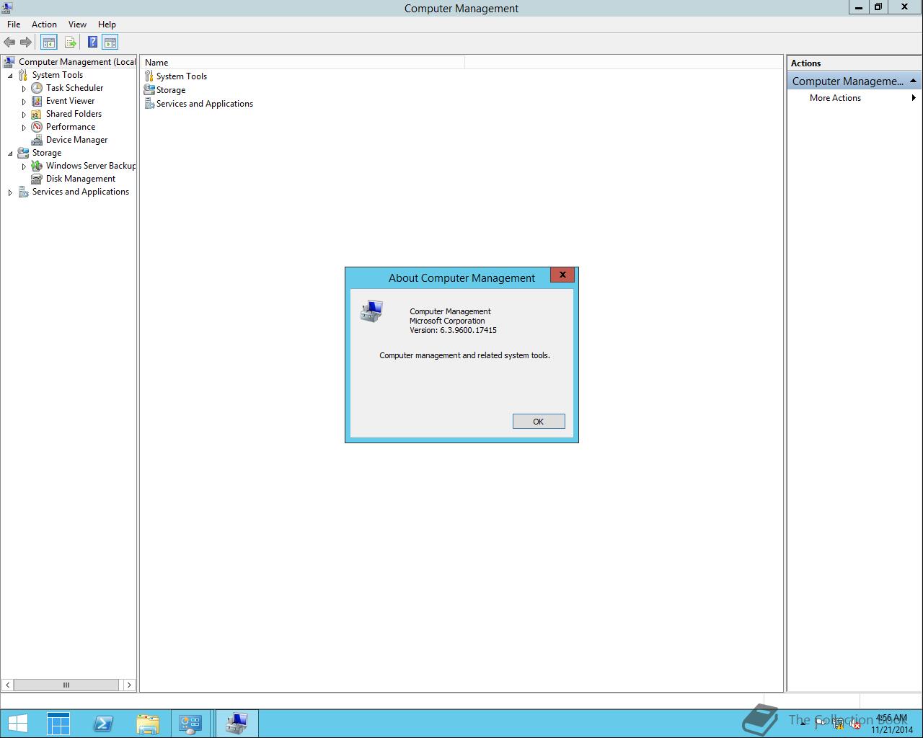
Task: Open File Explorer from the taskbar
Action: [147, 724]
